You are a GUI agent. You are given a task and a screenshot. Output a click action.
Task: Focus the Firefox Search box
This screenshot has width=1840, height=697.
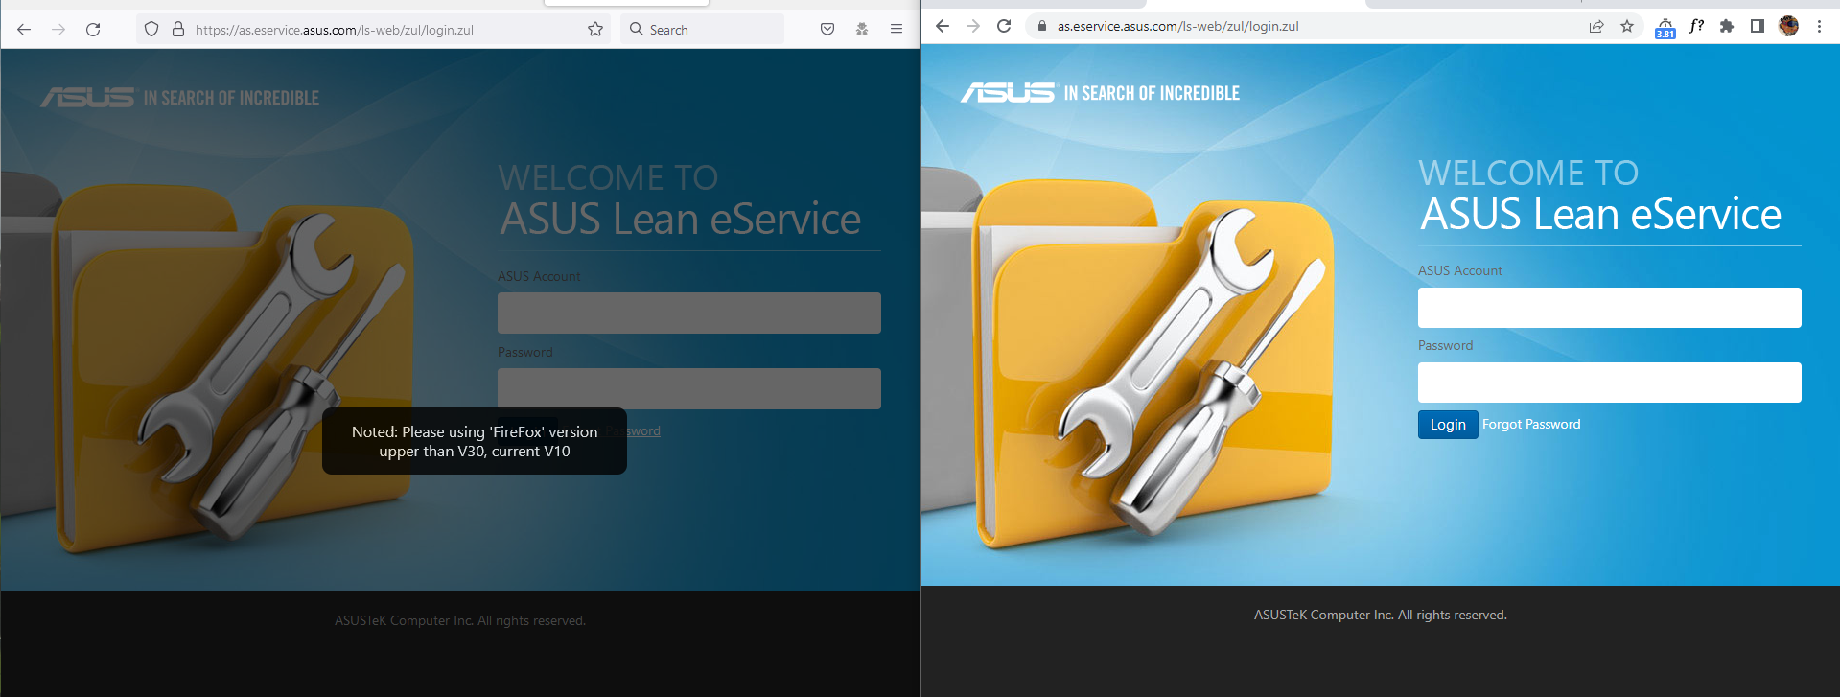(x=702, y=30)
